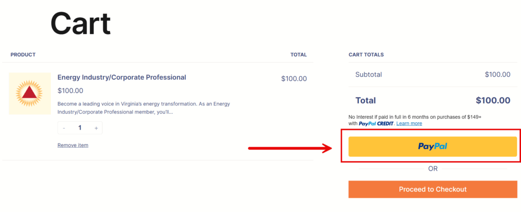Click the bold Total $100.00 amount
Screen dimensions: 521x212
pos(493,100)
